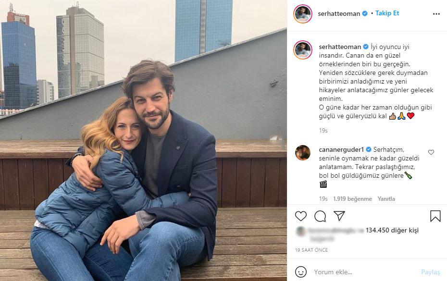Viewport: 447px width, 281px height.
Task: Click serhatteoman avatar beside caption
Action: 303,50
